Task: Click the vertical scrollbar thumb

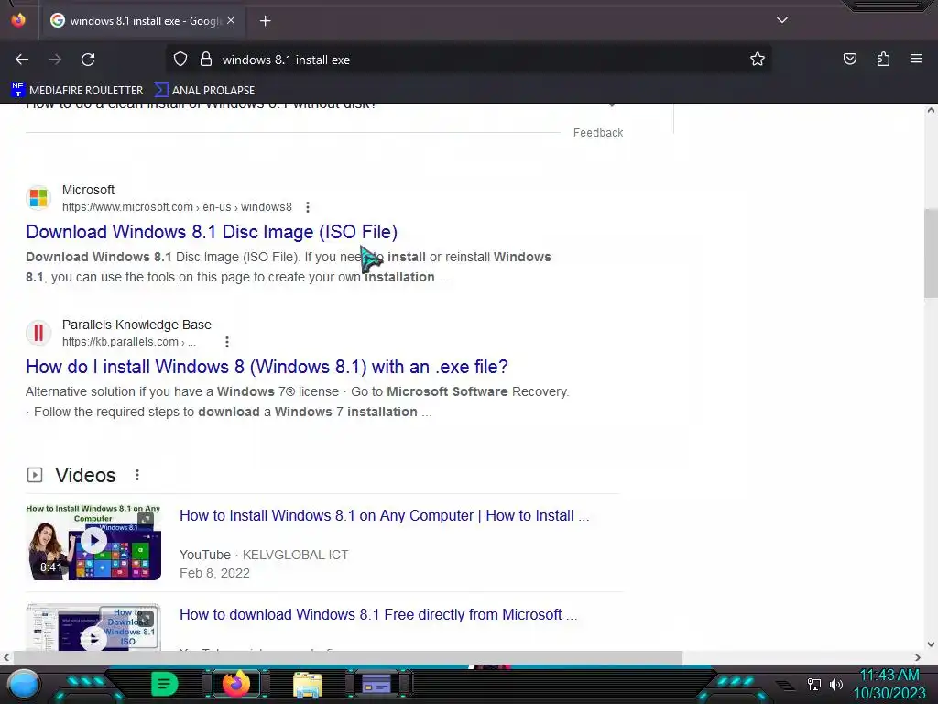Action: (x=931, y=253)
